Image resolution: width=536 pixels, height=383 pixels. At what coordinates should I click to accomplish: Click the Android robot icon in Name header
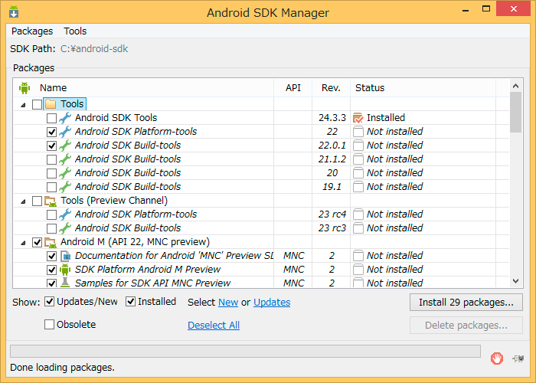click(x=25, y=88)
